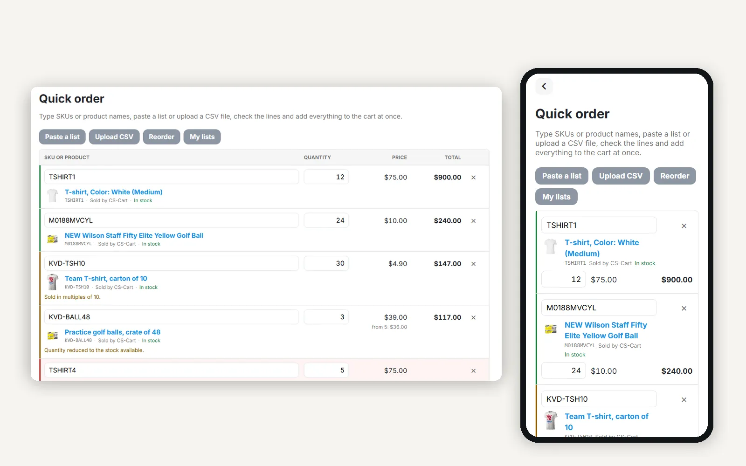
Task: Tap Paste a list in mobile view
Action: (x=562, y=176)
